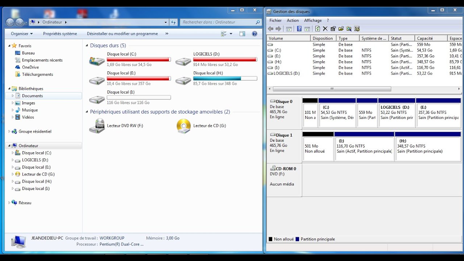Open the Action menu in Gestion des disques

click(x=293, y=21)
